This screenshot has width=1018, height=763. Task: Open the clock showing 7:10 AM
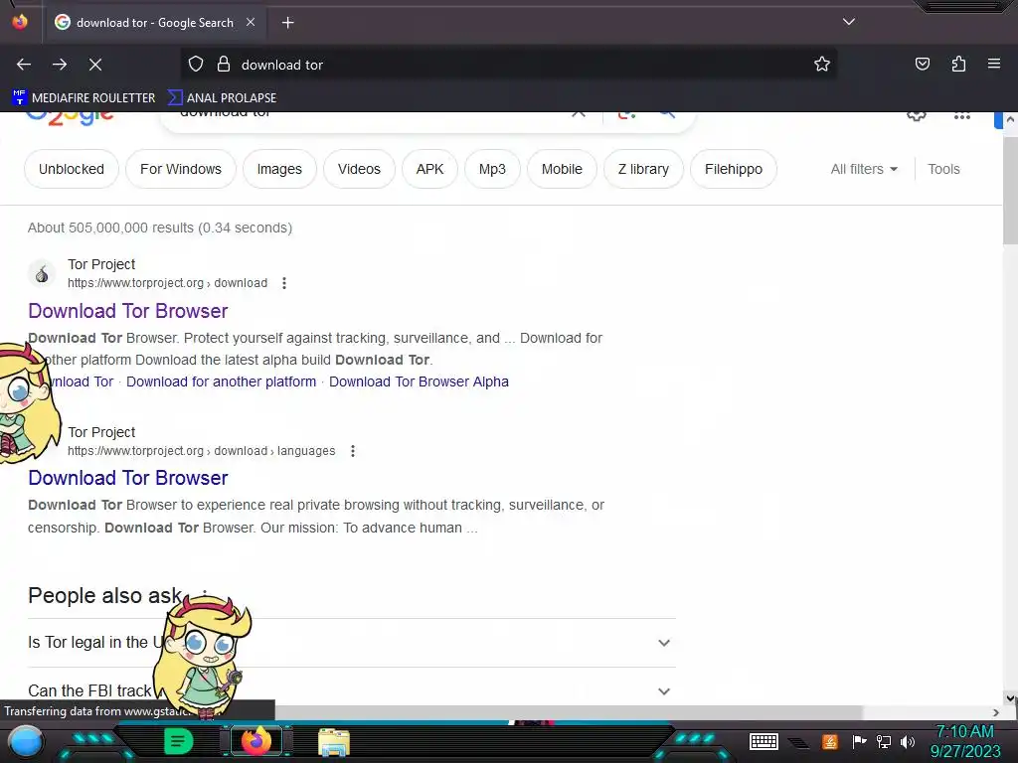pos(964,741)
